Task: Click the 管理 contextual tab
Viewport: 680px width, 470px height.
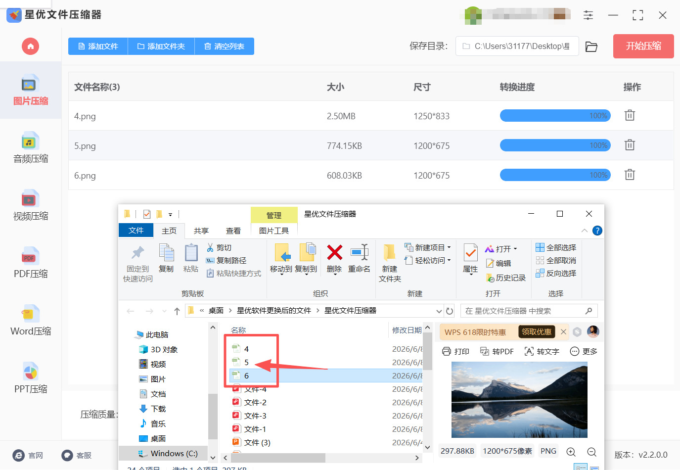Action: click(x=274, y=215)
